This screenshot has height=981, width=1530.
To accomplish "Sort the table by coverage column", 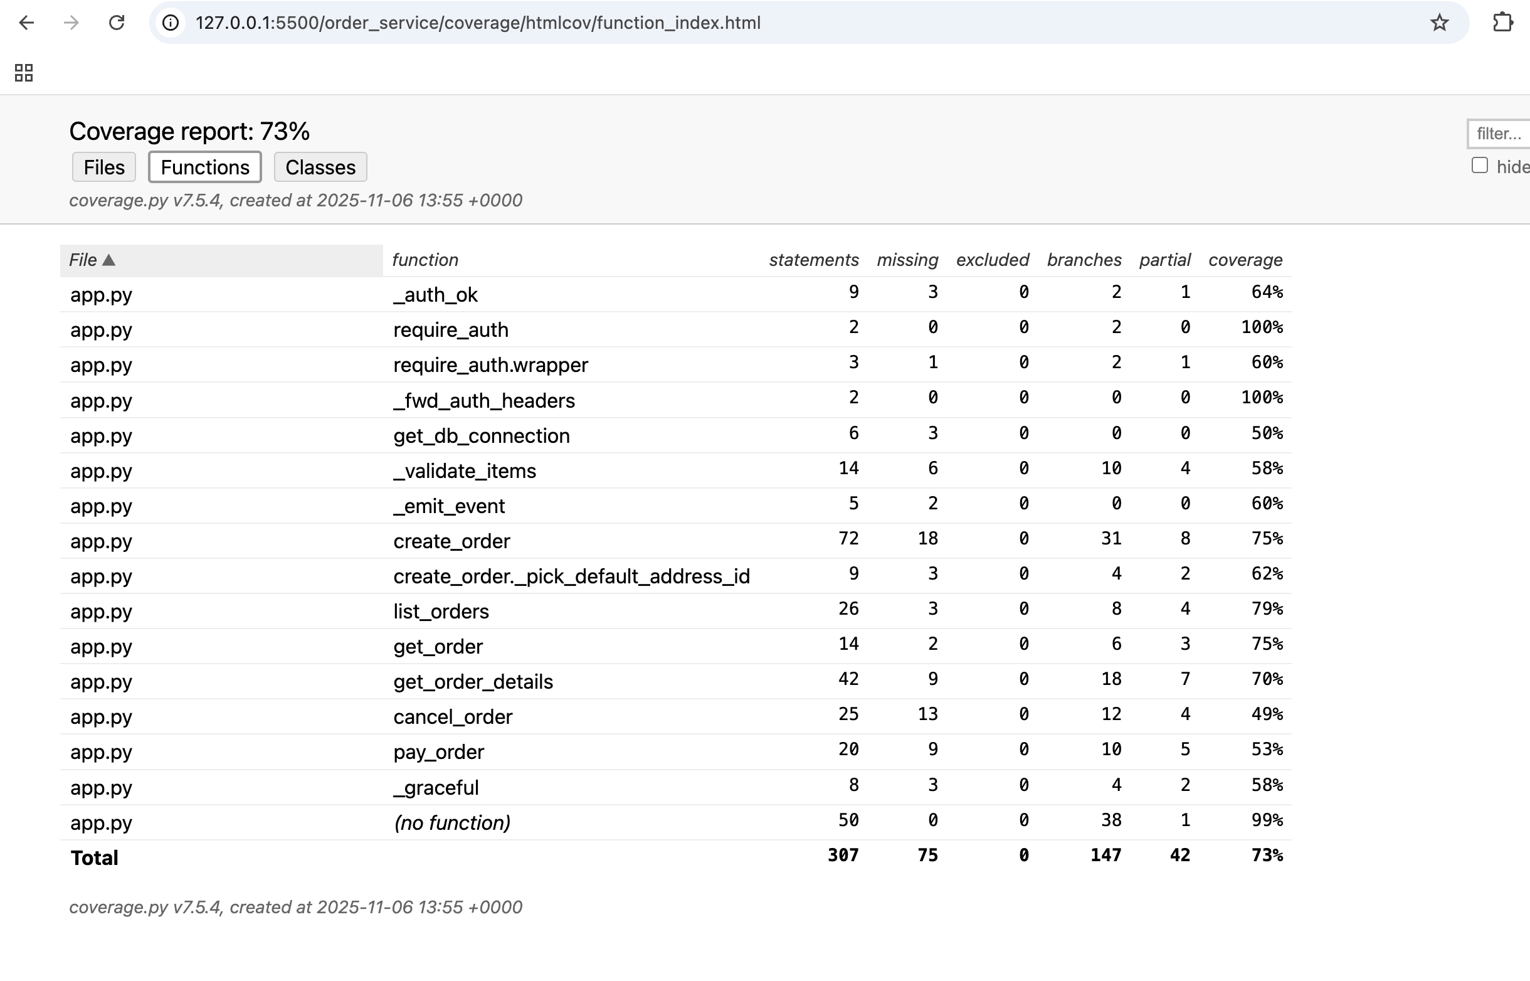I will pos(1245,260).
